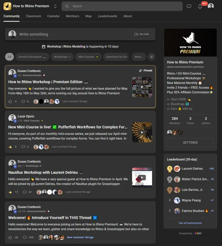Click See all leaderboards

click(x=190, y=223)
